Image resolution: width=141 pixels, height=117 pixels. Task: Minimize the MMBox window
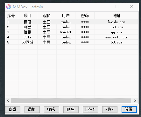102,7
